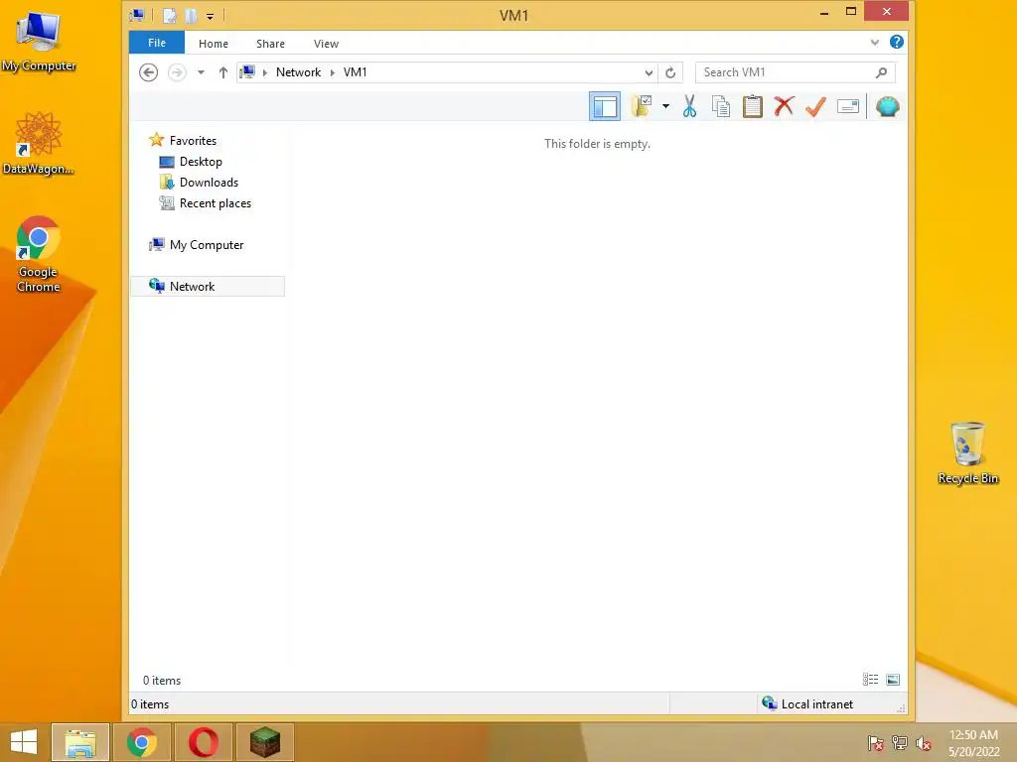
Task: Click the Network breadcrumb in address bar
Action: [298, 71]
